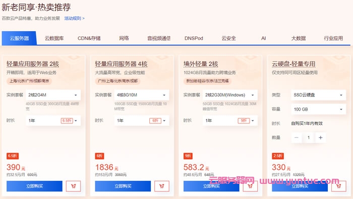Open the 网络 tab
The image size is (353, 199).
point(124,38)
